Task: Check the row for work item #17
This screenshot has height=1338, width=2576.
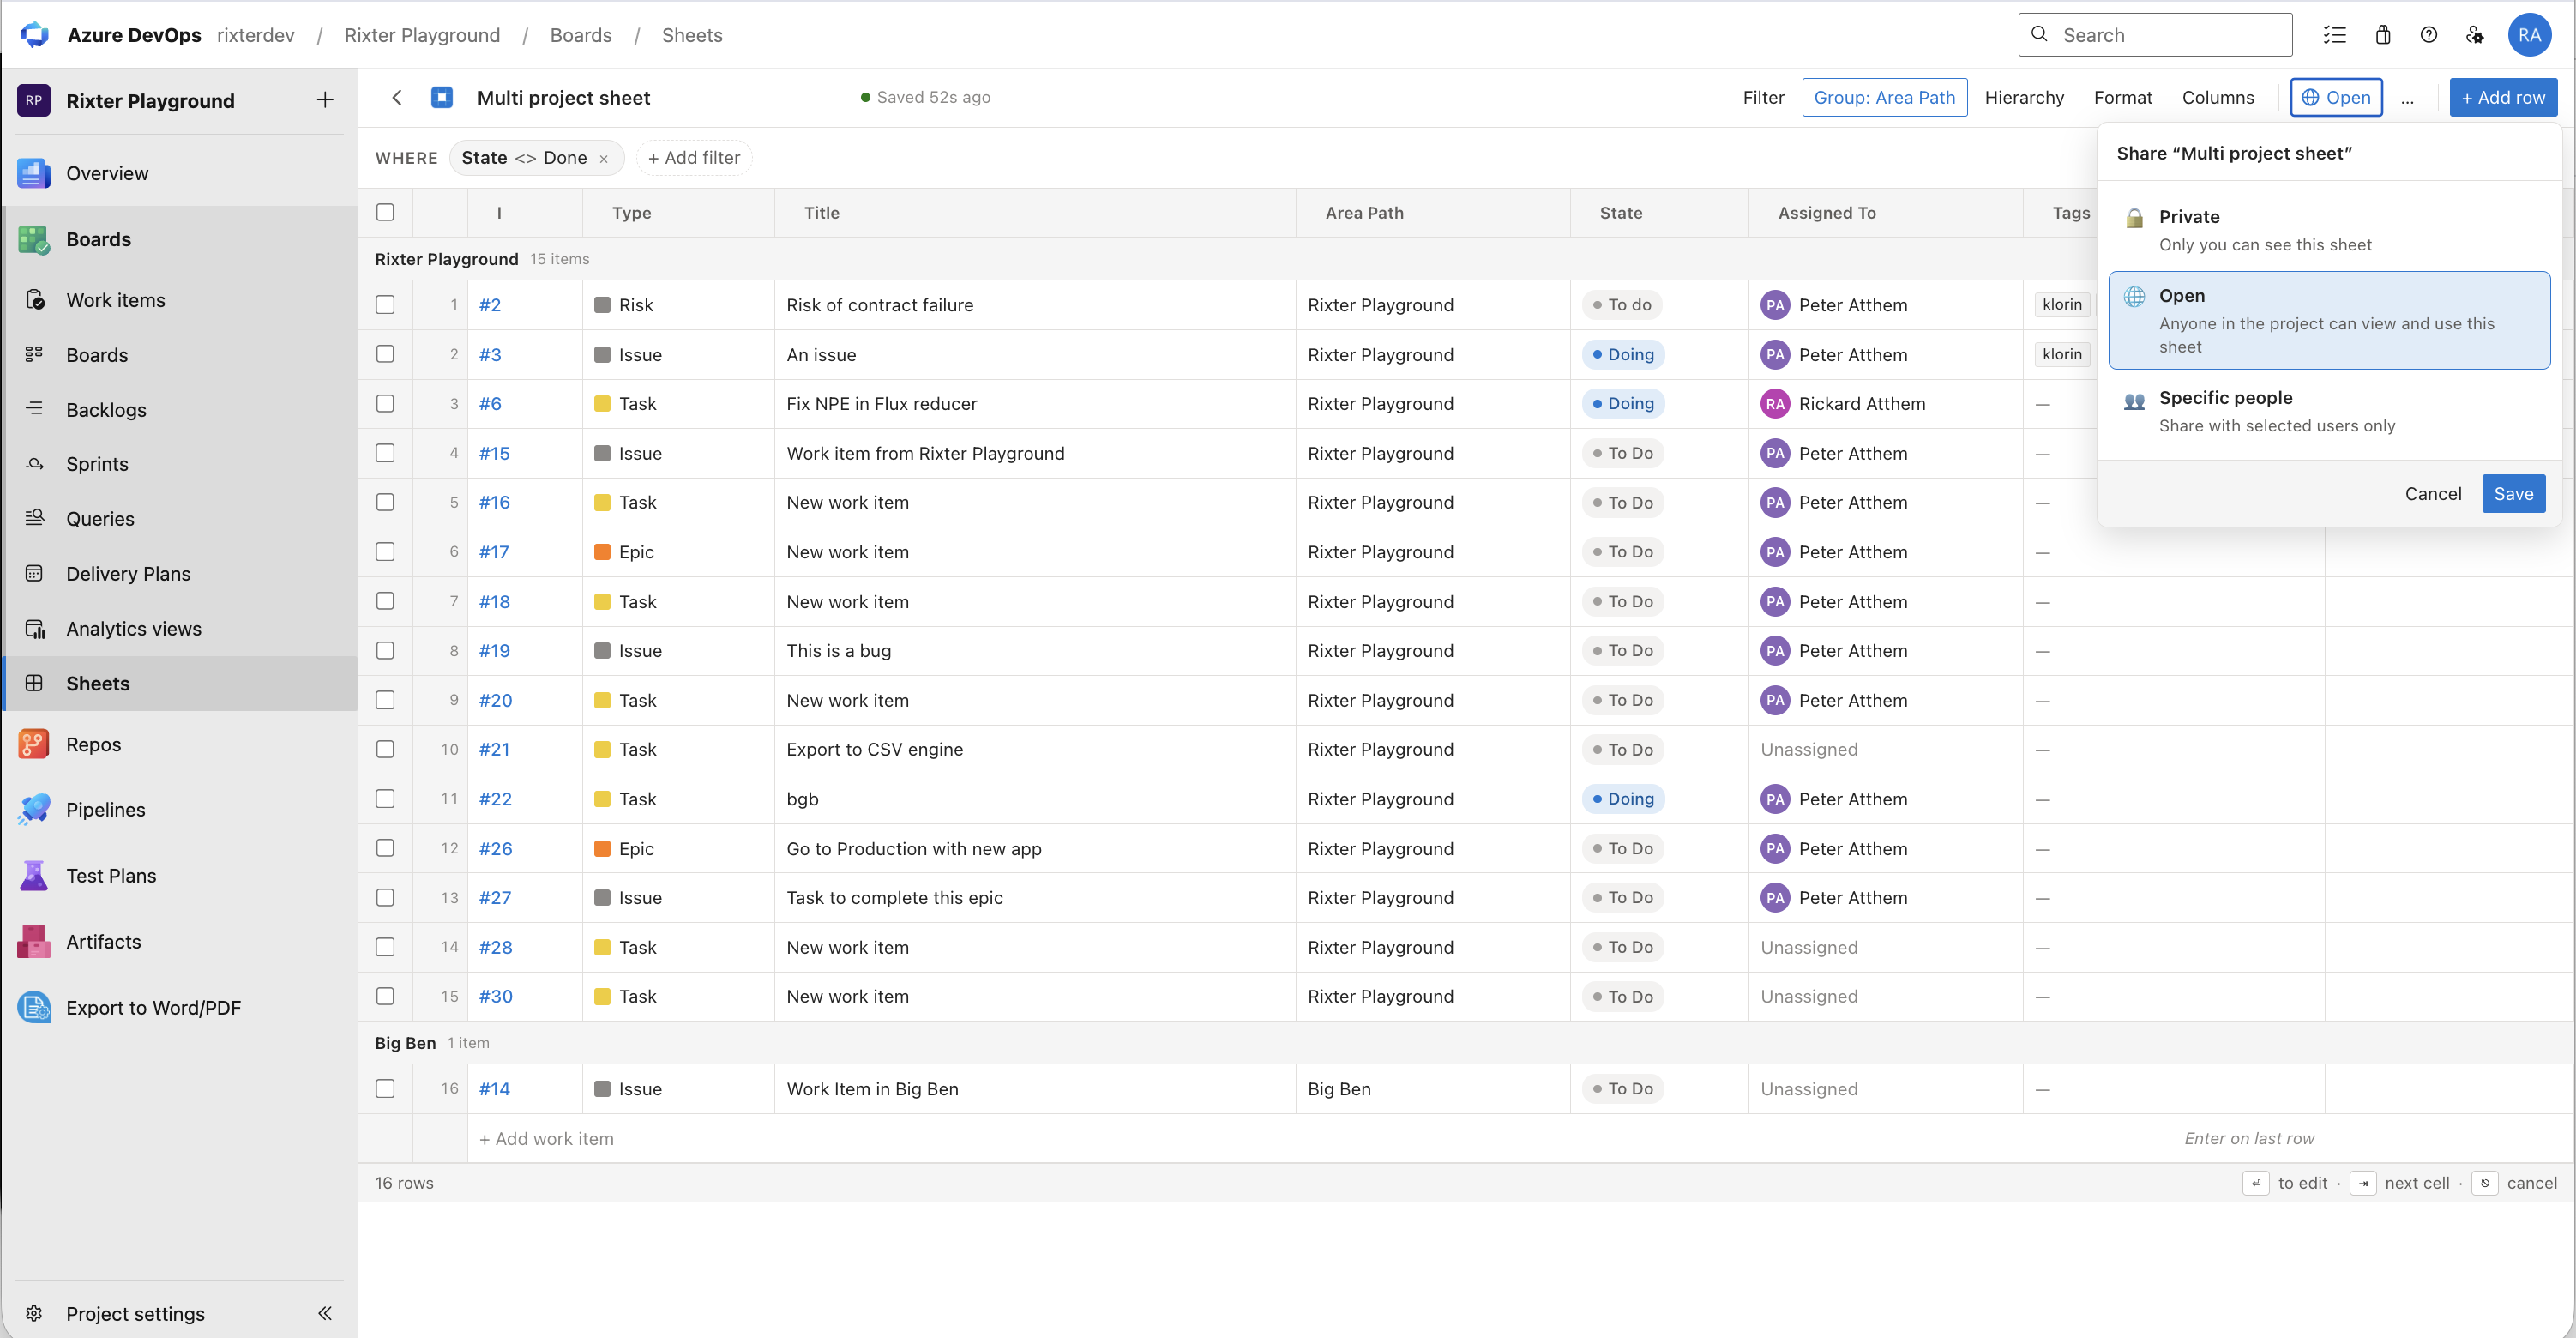Action: click(385, 552)
